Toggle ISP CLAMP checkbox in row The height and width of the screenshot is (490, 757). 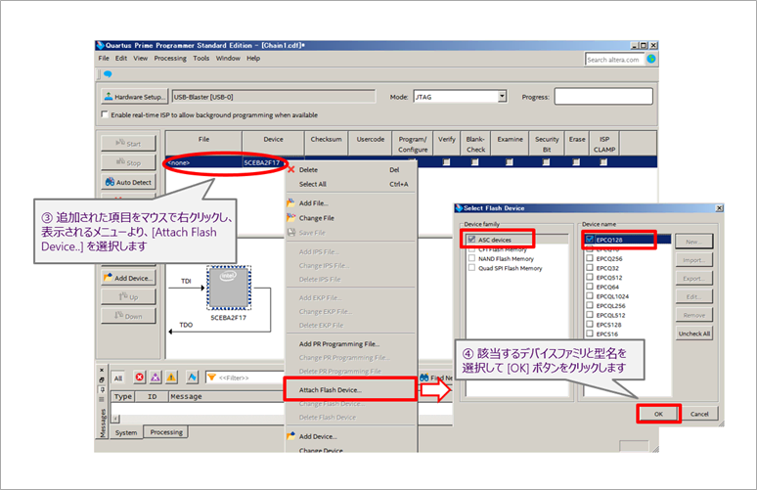click(603, 162)
